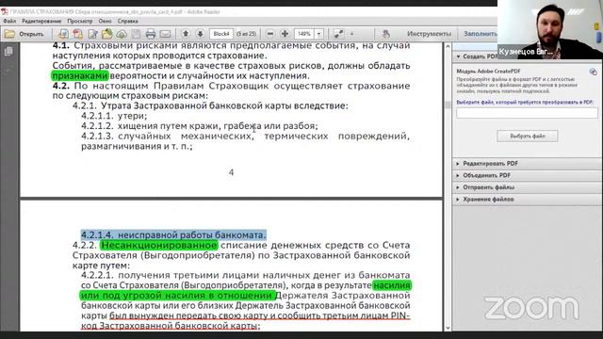Click the video thumbnail of Кузнецов
Screen dimensions: 603x339
pyautogui.click(x=550, y=29)
